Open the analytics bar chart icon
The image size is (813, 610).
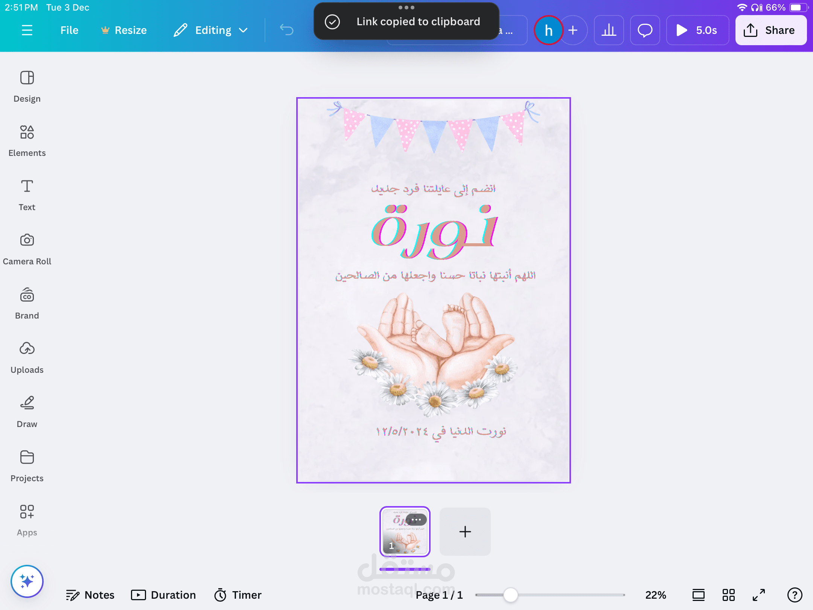coord(609,30)
